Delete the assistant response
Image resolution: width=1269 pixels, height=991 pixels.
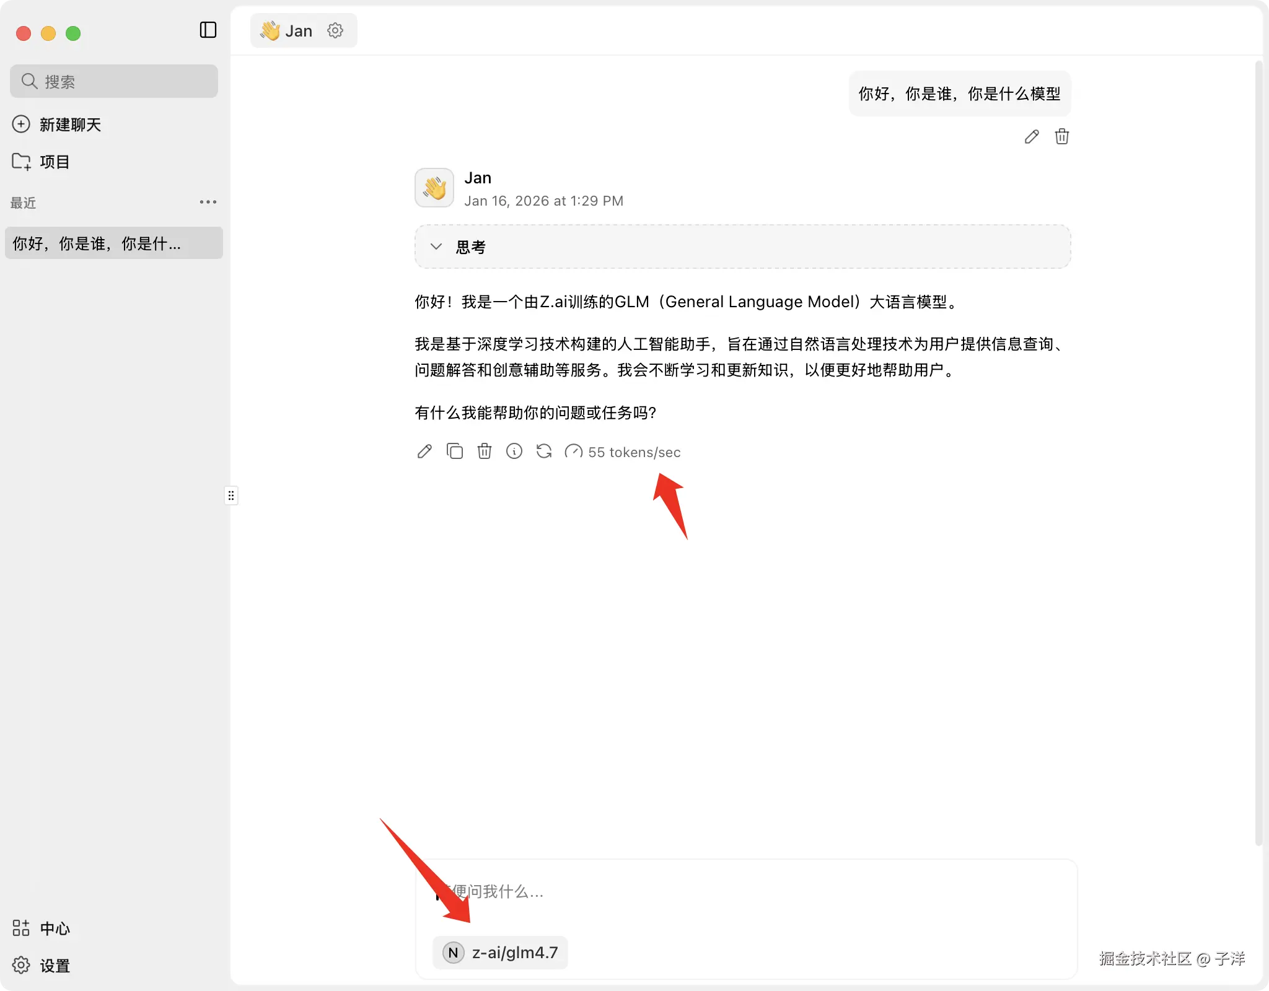485,452
